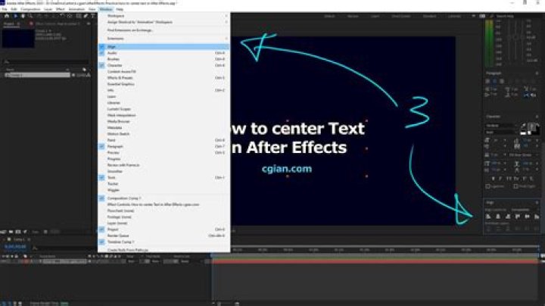This screenshot has height=306, width=545.
Task: Switch to Default workspace
Action: pos(329,16)
